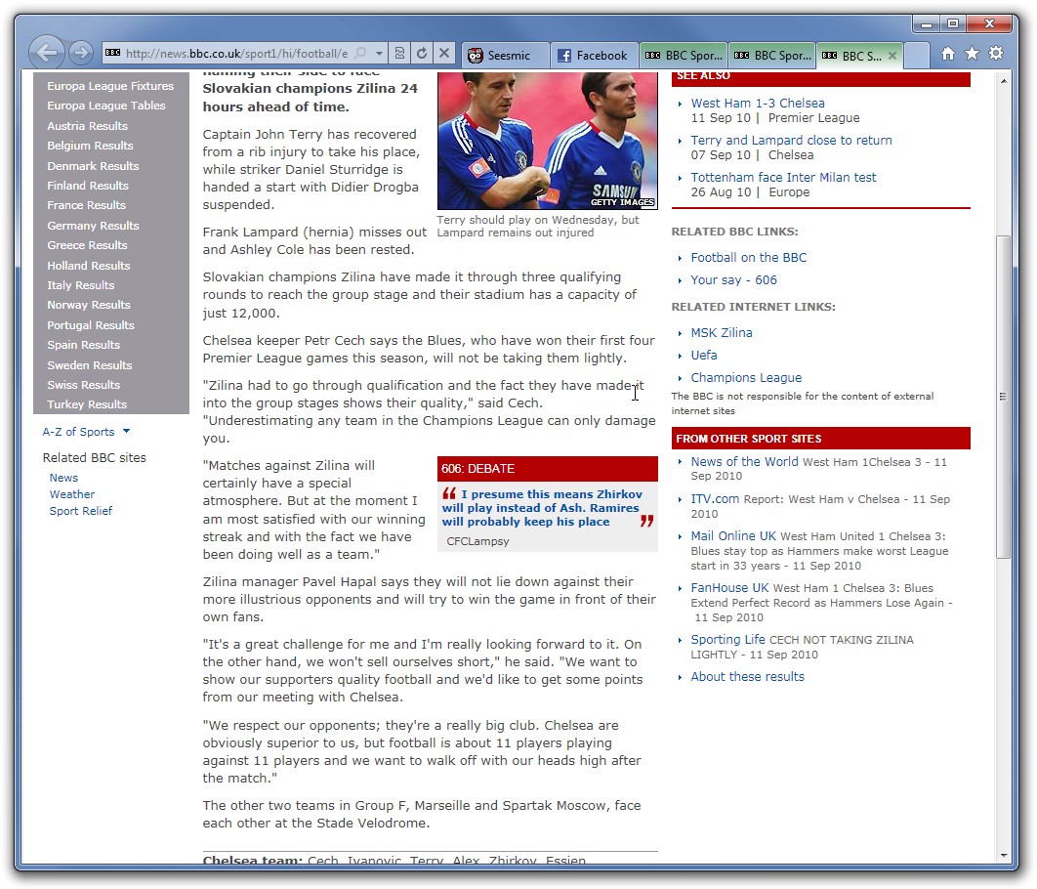Switch to the second BBC Sport tab
This screenshot has height=889, width=1037.
point(771,56)
